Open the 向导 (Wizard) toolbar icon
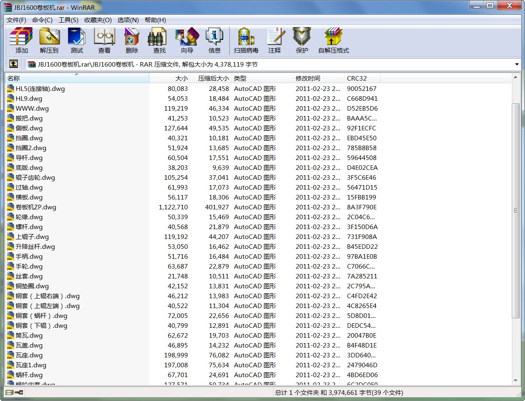Screen dimensions: 525x401 click(187, 37)
